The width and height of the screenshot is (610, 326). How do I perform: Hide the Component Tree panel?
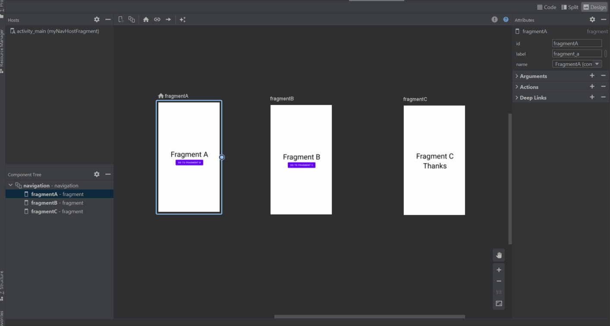tap(108, 174)
